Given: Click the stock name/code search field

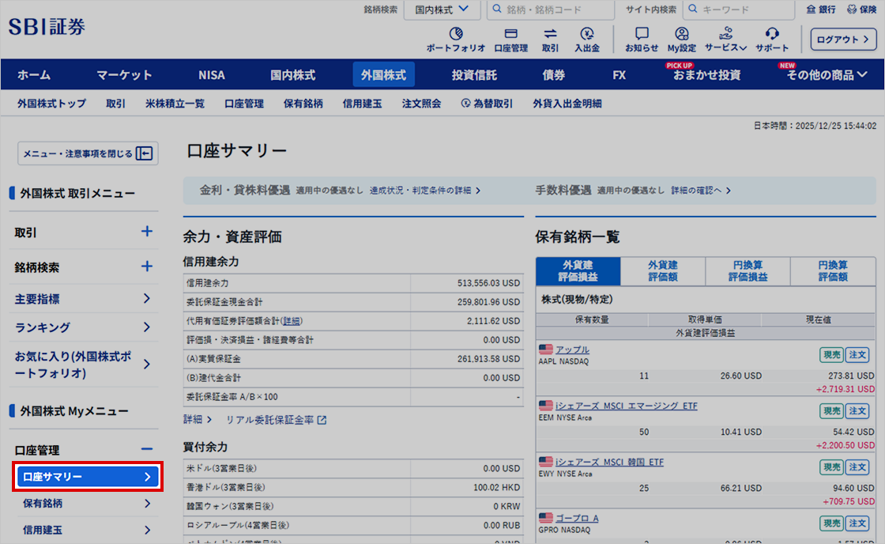Looking at the screenshot, I should [550, 9].
